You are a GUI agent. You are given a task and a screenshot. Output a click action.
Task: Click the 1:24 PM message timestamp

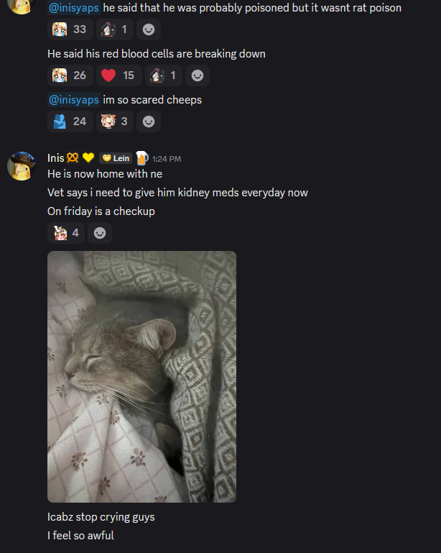coord(167,159)
